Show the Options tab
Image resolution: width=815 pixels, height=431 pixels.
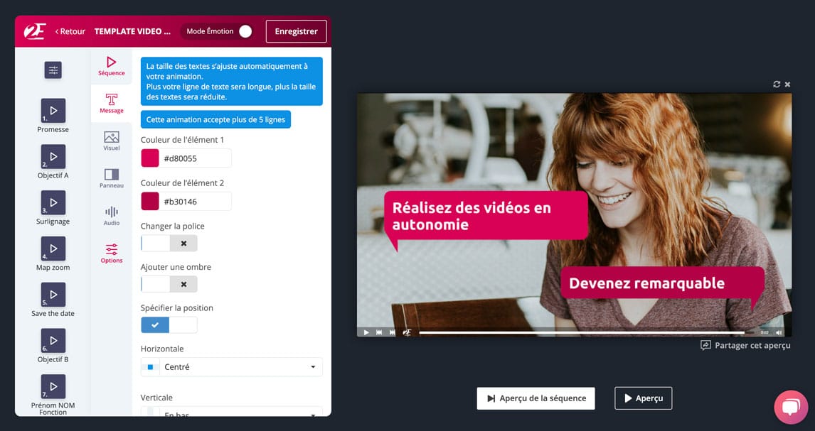point(111,253)
